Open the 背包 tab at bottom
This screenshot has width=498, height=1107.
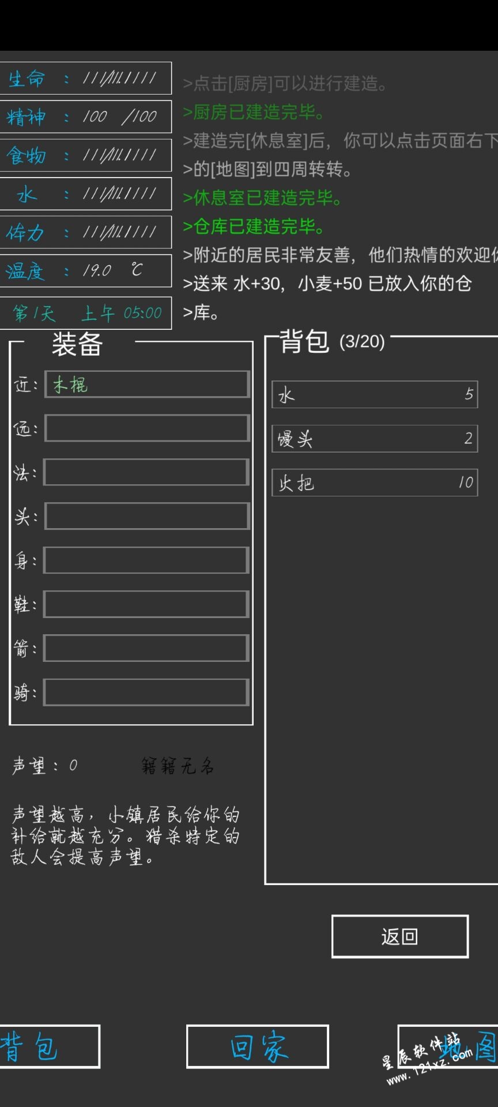pos(50,1046)
